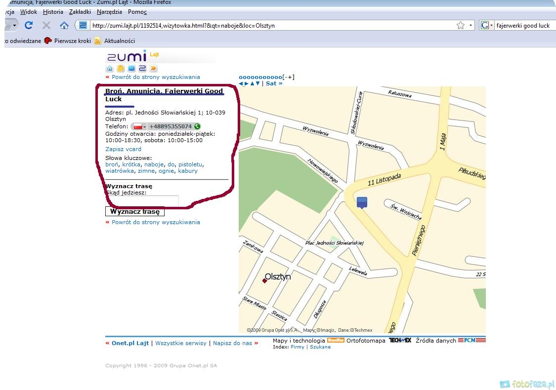556x390 pixels.
Task: Click keyword link 'krótka'
Action: (131, 164)
